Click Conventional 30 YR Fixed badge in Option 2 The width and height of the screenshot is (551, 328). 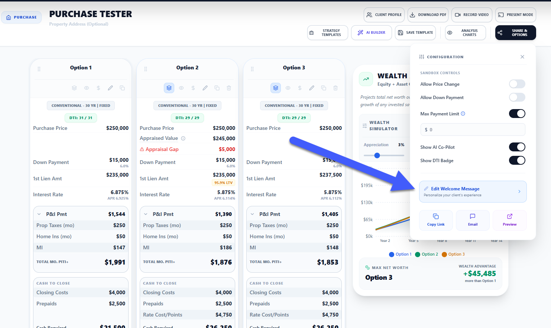pos(188,106)
